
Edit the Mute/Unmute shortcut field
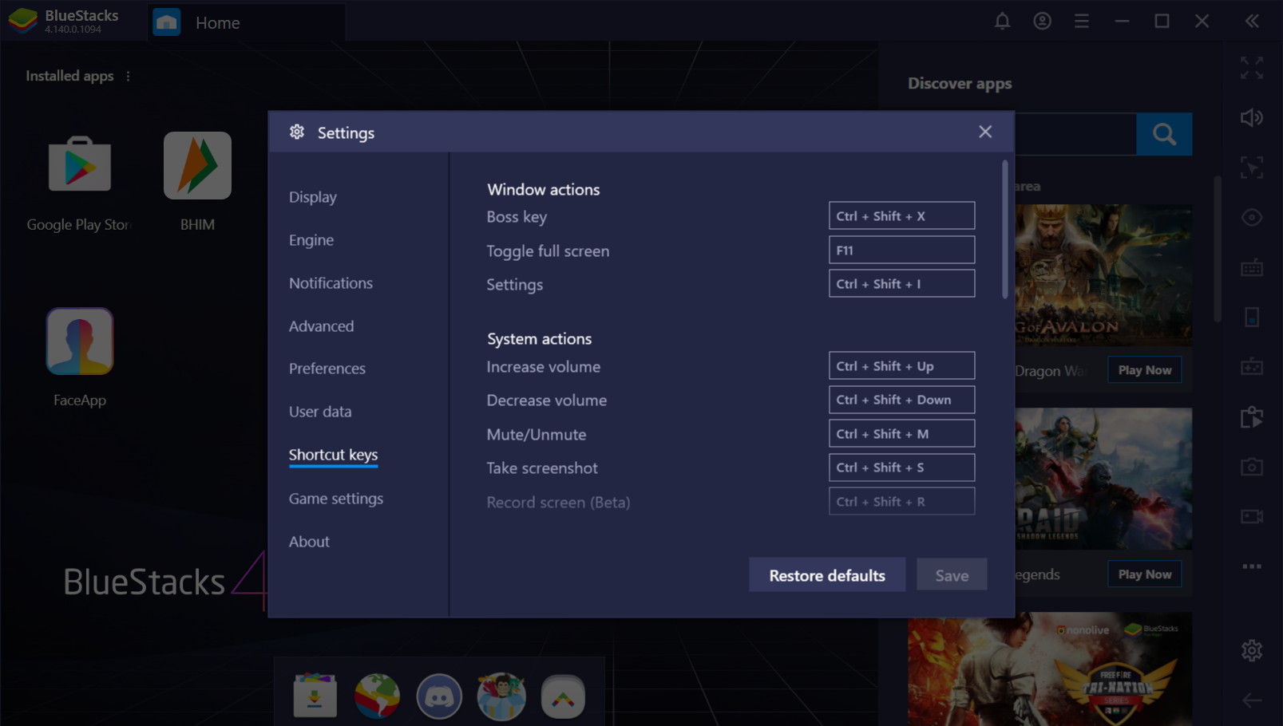coord(901,433)
